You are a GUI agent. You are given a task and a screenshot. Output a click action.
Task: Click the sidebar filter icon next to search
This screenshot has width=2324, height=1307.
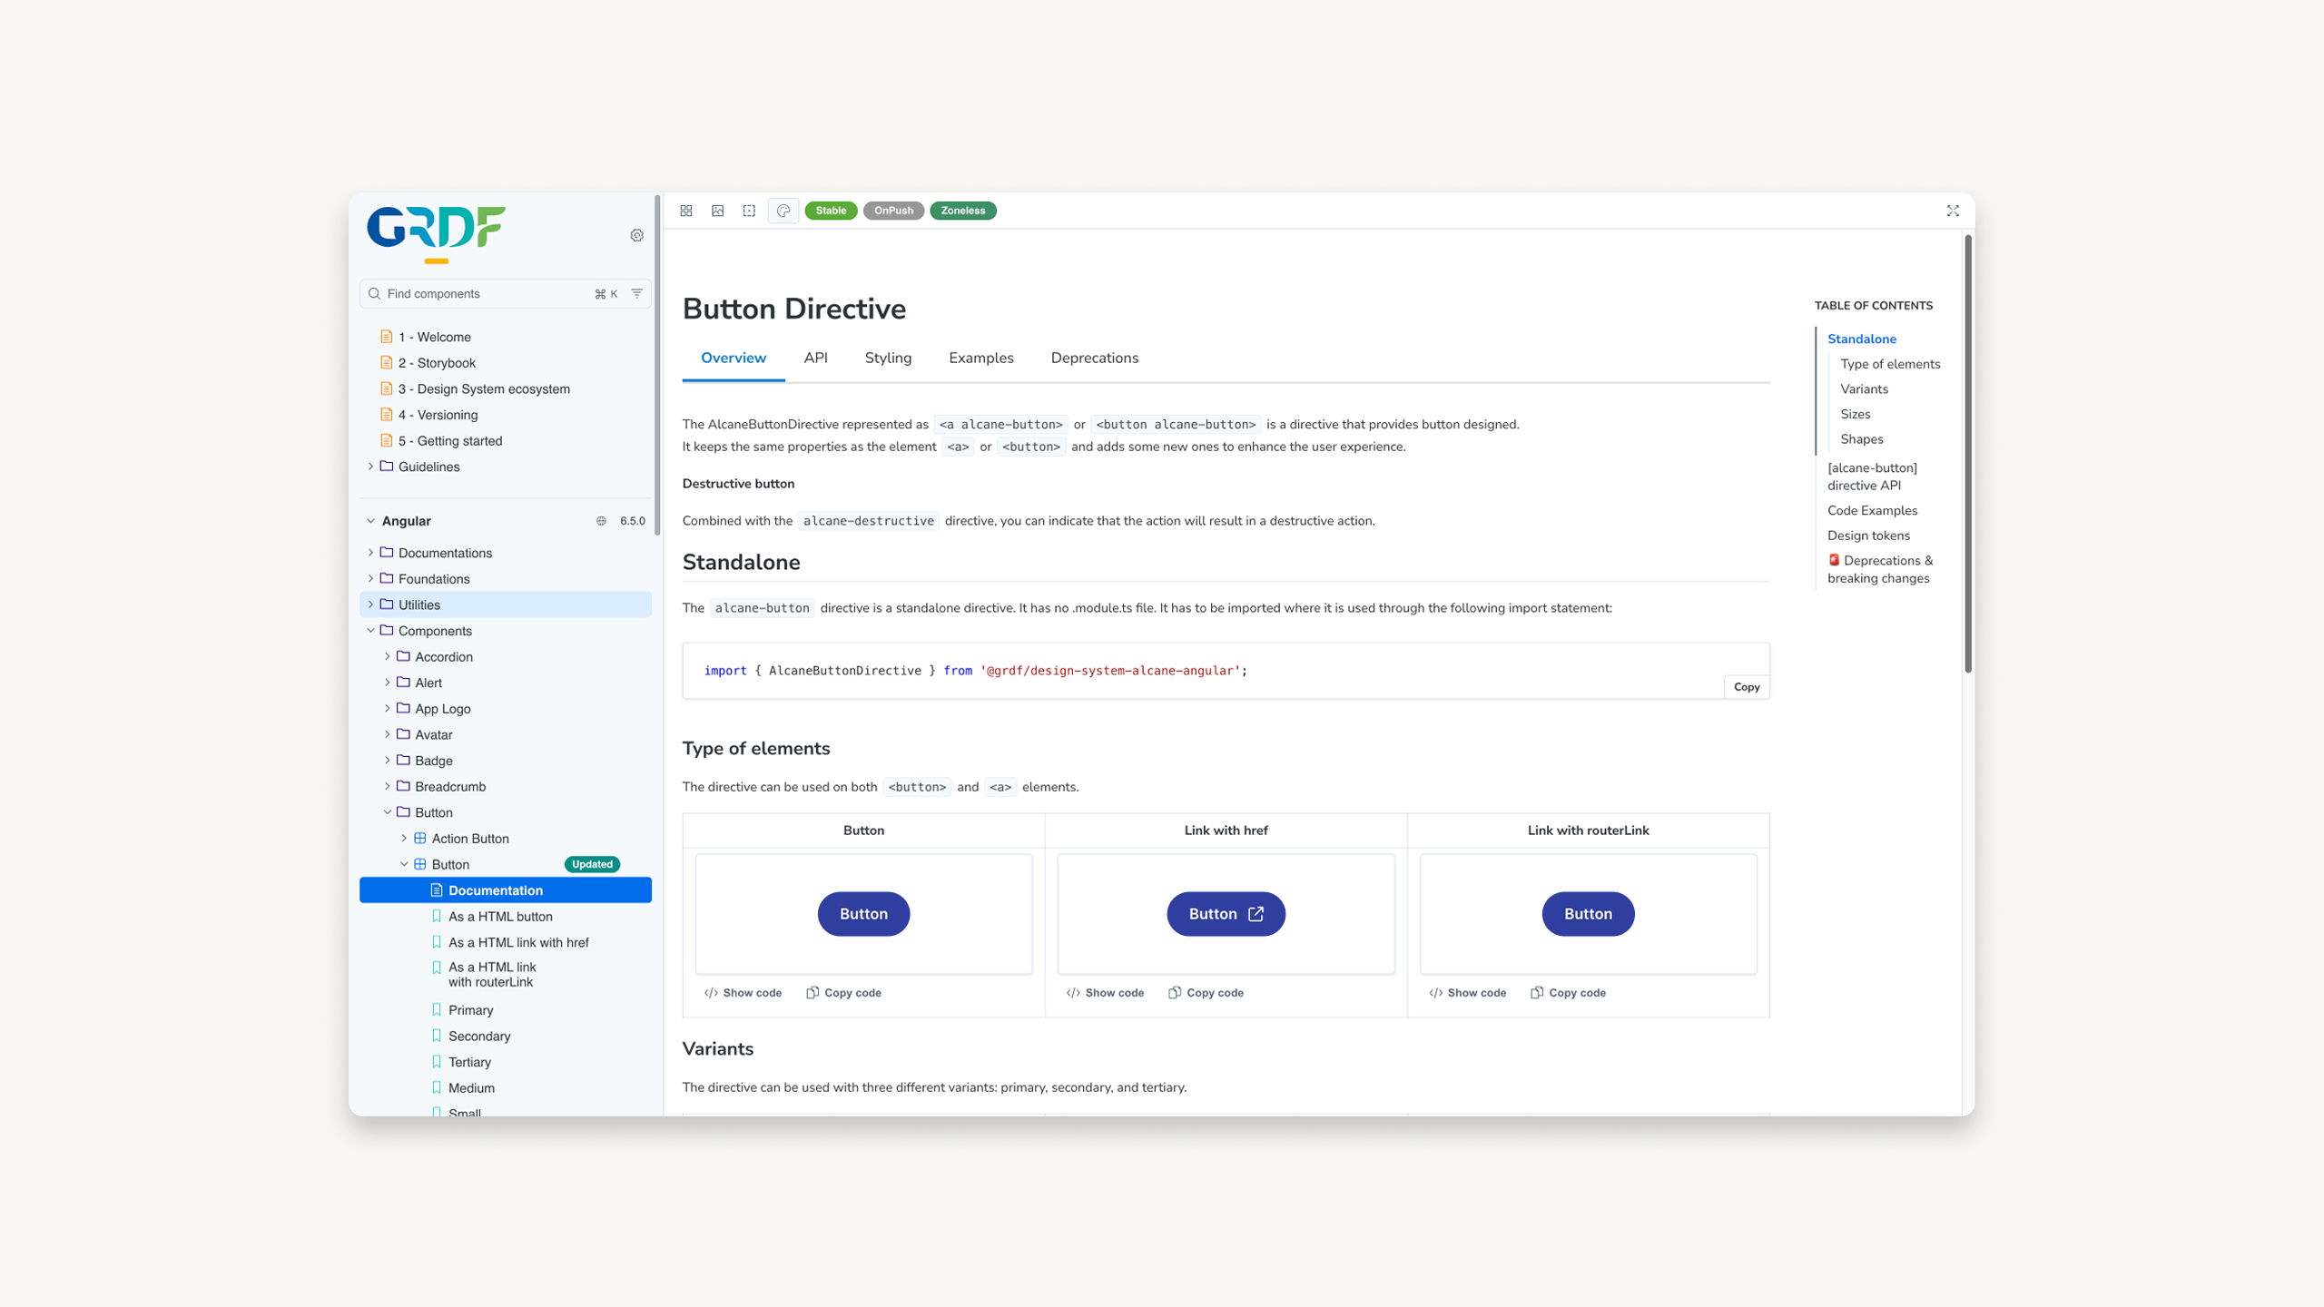click(x=637, y=293)
